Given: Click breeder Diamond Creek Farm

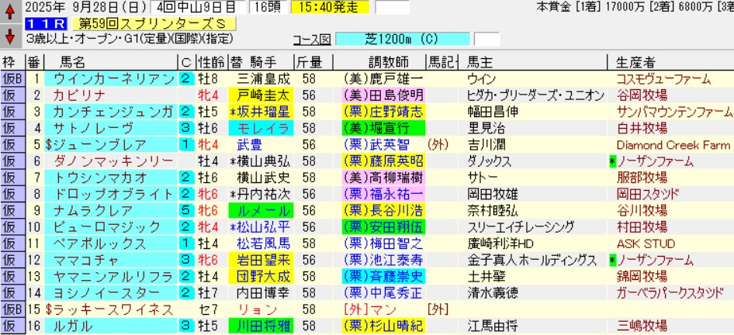Looking at the screenshot, I should [x=673, y=145].
